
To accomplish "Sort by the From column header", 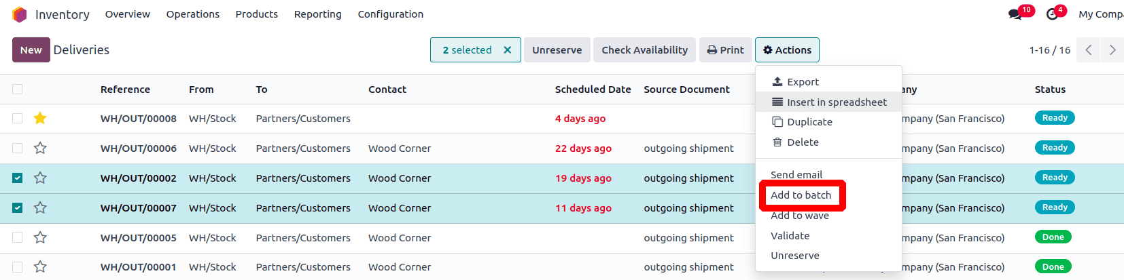I will pyautogui.click(x=201, y=89).
